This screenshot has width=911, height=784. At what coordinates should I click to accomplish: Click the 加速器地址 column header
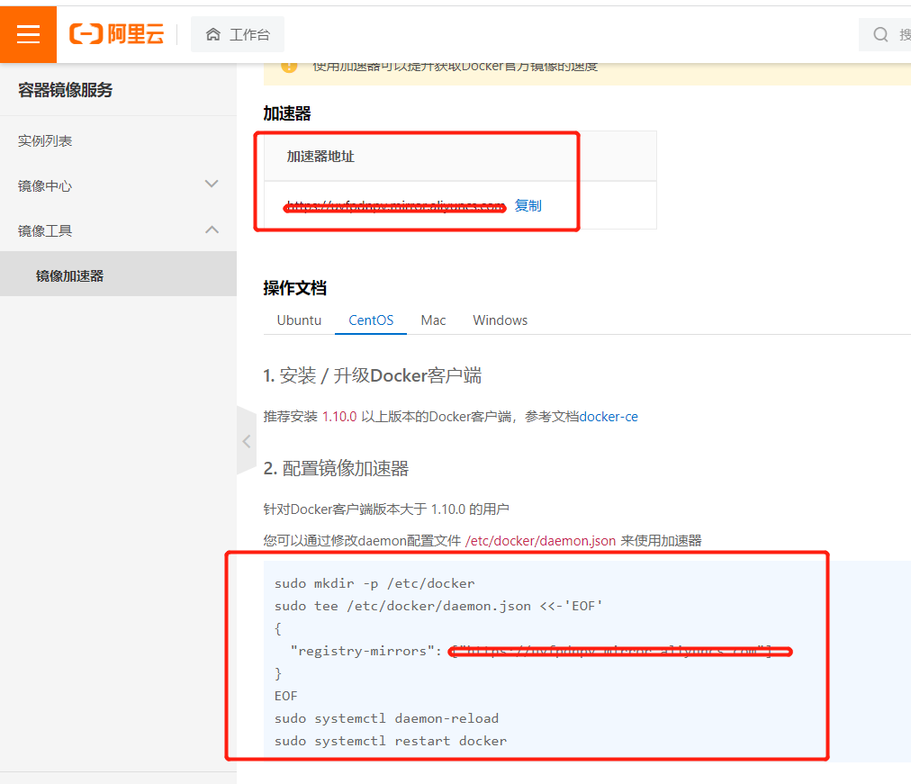pyautogui.click(x=320, y=157)
